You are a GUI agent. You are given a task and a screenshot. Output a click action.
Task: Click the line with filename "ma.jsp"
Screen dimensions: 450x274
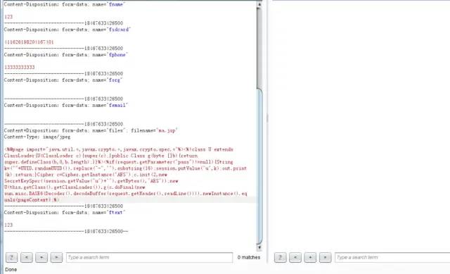[x=91, y=130]
